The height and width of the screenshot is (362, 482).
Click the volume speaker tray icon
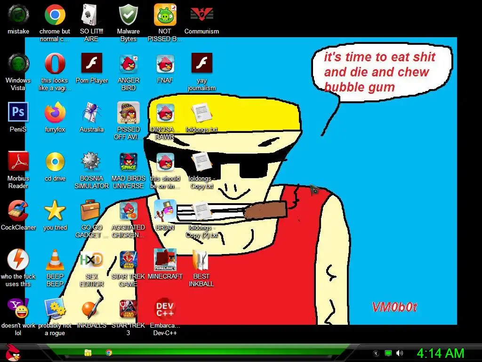(x=400, y=353)
